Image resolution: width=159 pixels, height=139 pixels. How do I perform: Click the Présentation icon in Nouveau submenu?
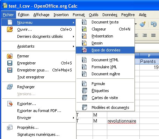(x=84, y=36)
